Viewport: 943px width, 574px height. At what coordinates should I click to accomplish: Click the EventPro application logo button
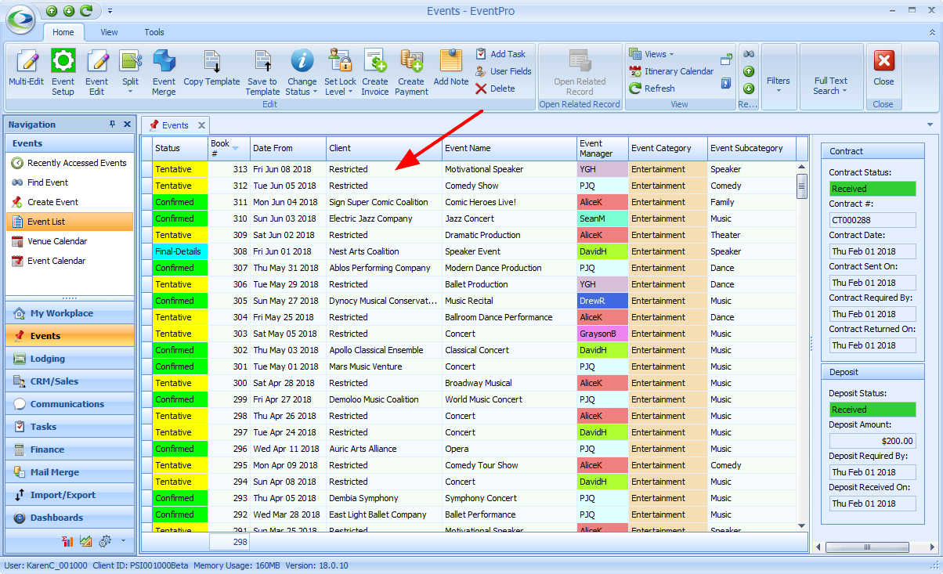pyautogui.click(x=20, y=20)
